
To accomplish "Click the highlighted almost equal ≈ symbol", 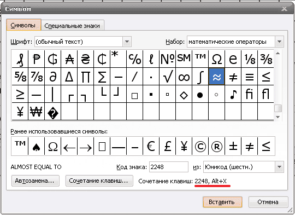I will (216, 77).
